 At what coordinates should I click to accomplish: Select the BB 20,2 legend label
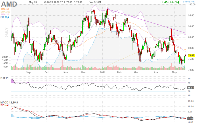tap(5, 17)
